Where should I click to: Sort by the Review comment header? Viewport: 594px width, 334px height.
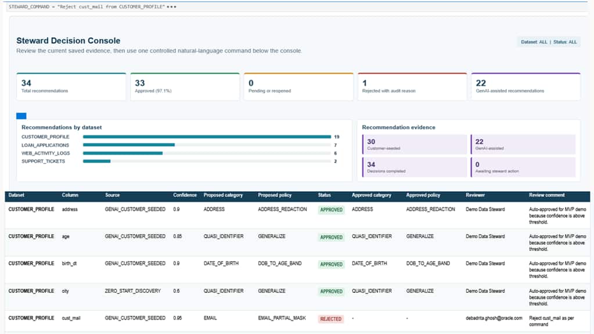point(546,195)
